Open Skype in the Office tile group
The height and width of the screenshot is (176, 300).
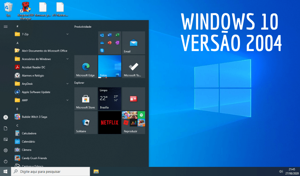[x=102, y=50]
